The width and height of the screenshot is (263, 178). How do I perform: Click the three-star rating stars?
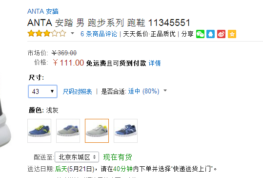[x=47, y=33]
